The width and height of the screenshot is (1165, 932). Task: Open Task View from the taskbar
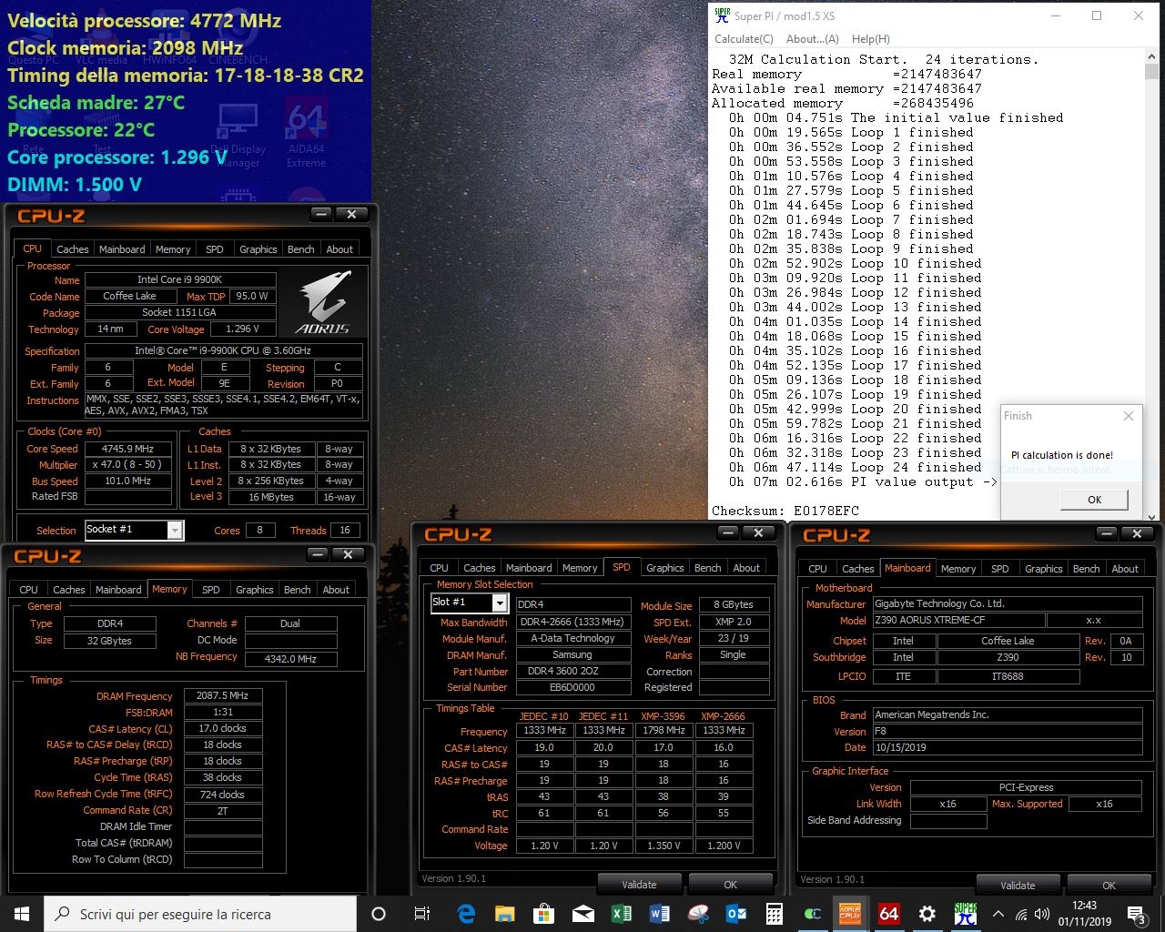click(422, 914)
